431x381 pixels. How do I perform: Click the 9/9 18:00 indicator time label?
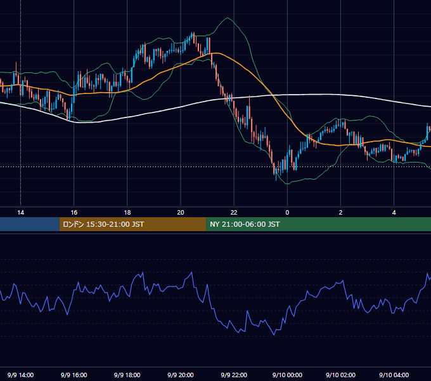pos(127,375)
